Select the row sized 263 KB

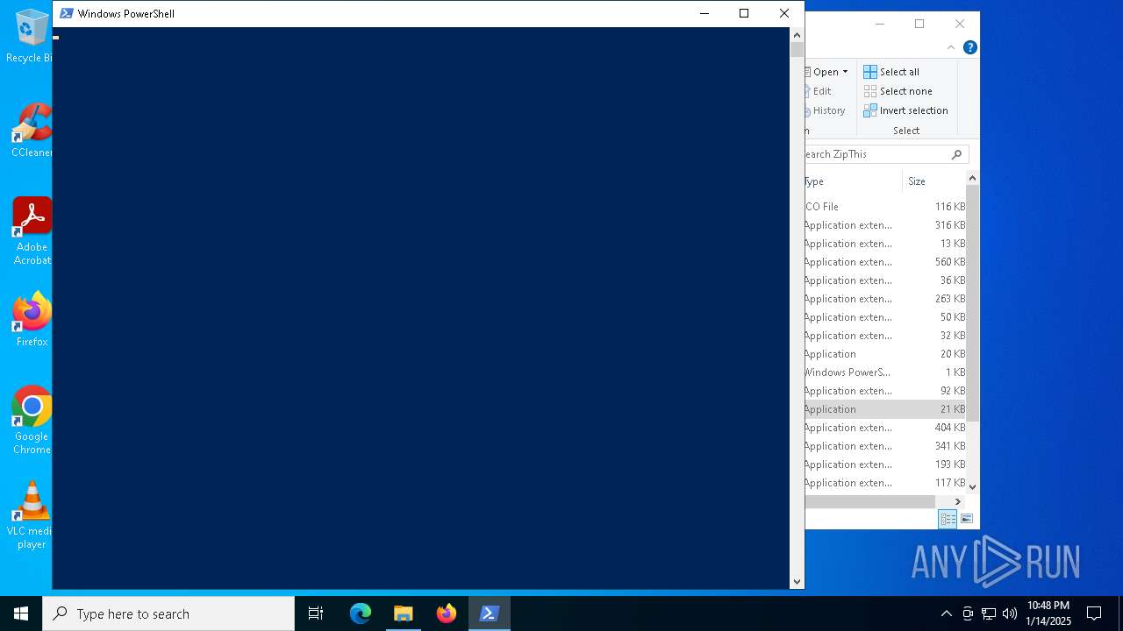[885, 299]
